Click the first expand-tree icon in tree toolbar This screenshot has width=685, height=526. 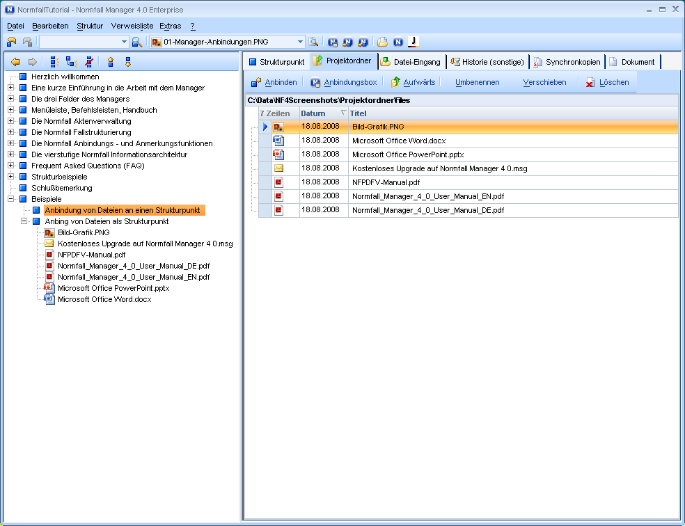coord(54,62)
